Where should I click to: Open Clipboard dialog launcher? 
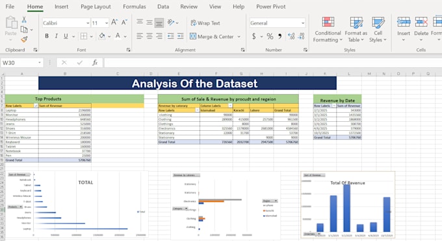[35, 50]
